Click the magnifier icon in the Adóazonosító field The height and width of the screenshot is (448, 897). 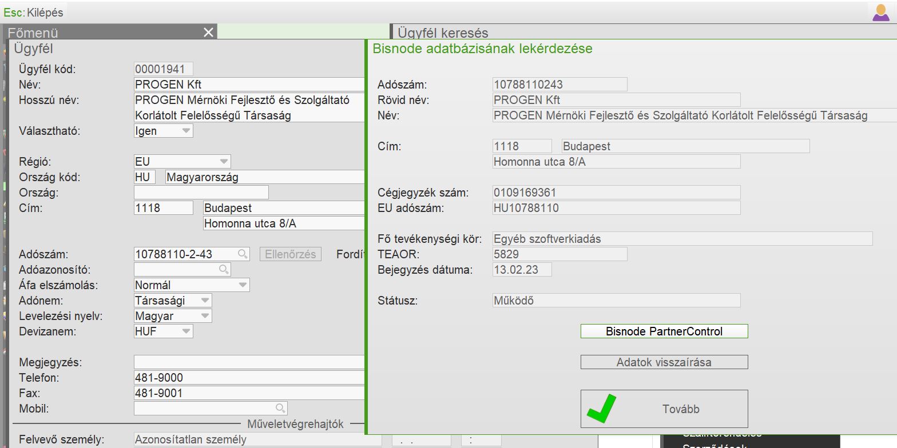coord(224,269)
